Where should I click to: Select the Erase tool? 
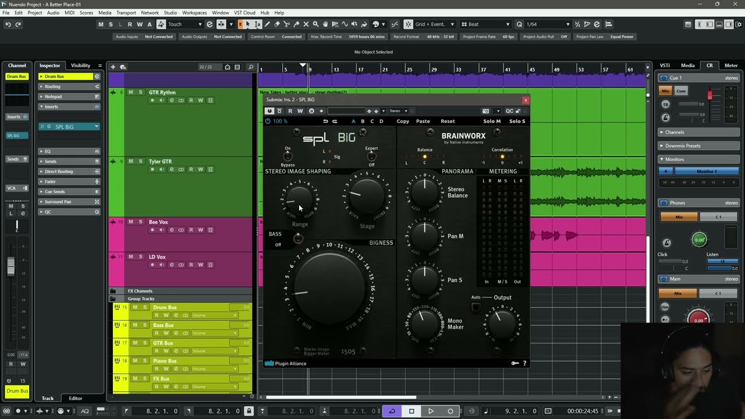[x=277, y=24]
